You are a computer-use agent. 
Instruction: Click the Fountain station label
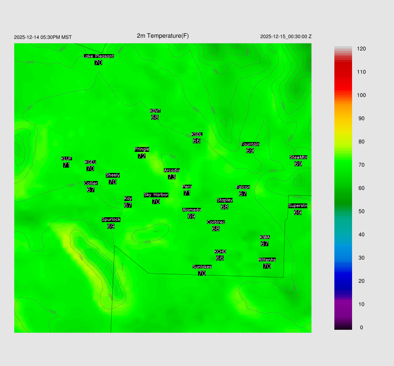click(250, 144)
